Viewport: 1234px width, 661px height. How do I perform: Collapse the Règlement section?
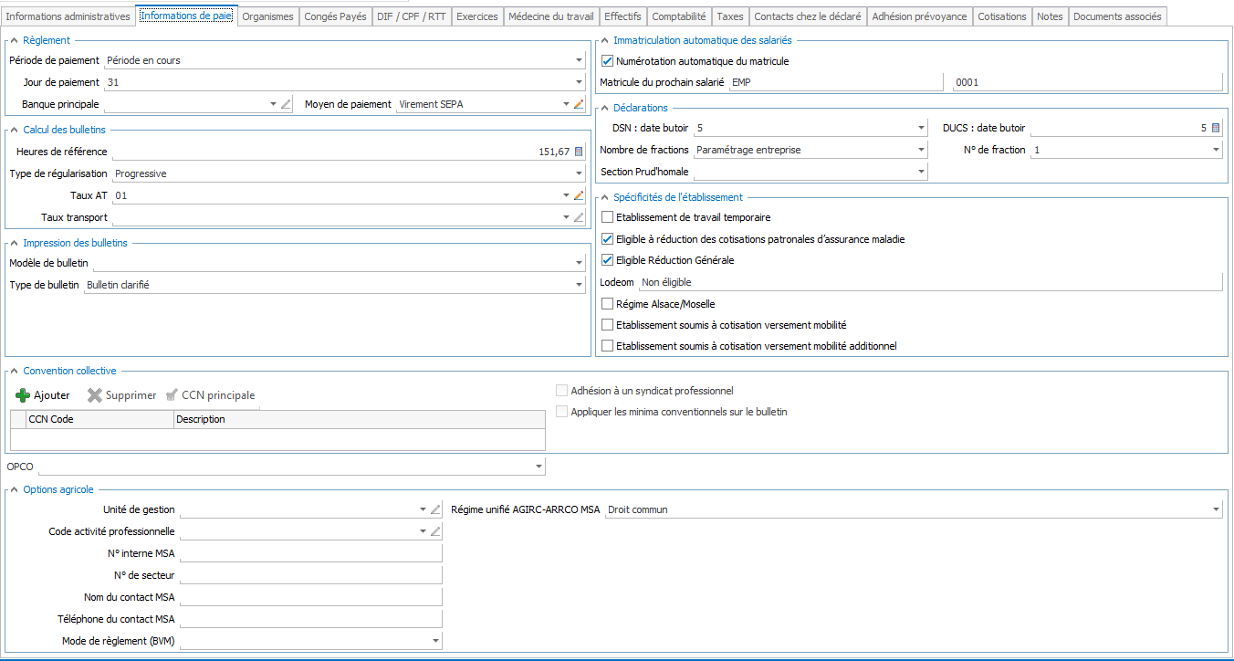click(14, 40)
